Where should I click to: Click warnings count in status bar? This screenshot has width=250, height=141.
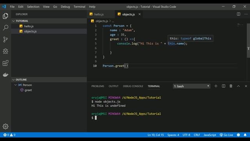pyautogui.click(x=13, y=135)
